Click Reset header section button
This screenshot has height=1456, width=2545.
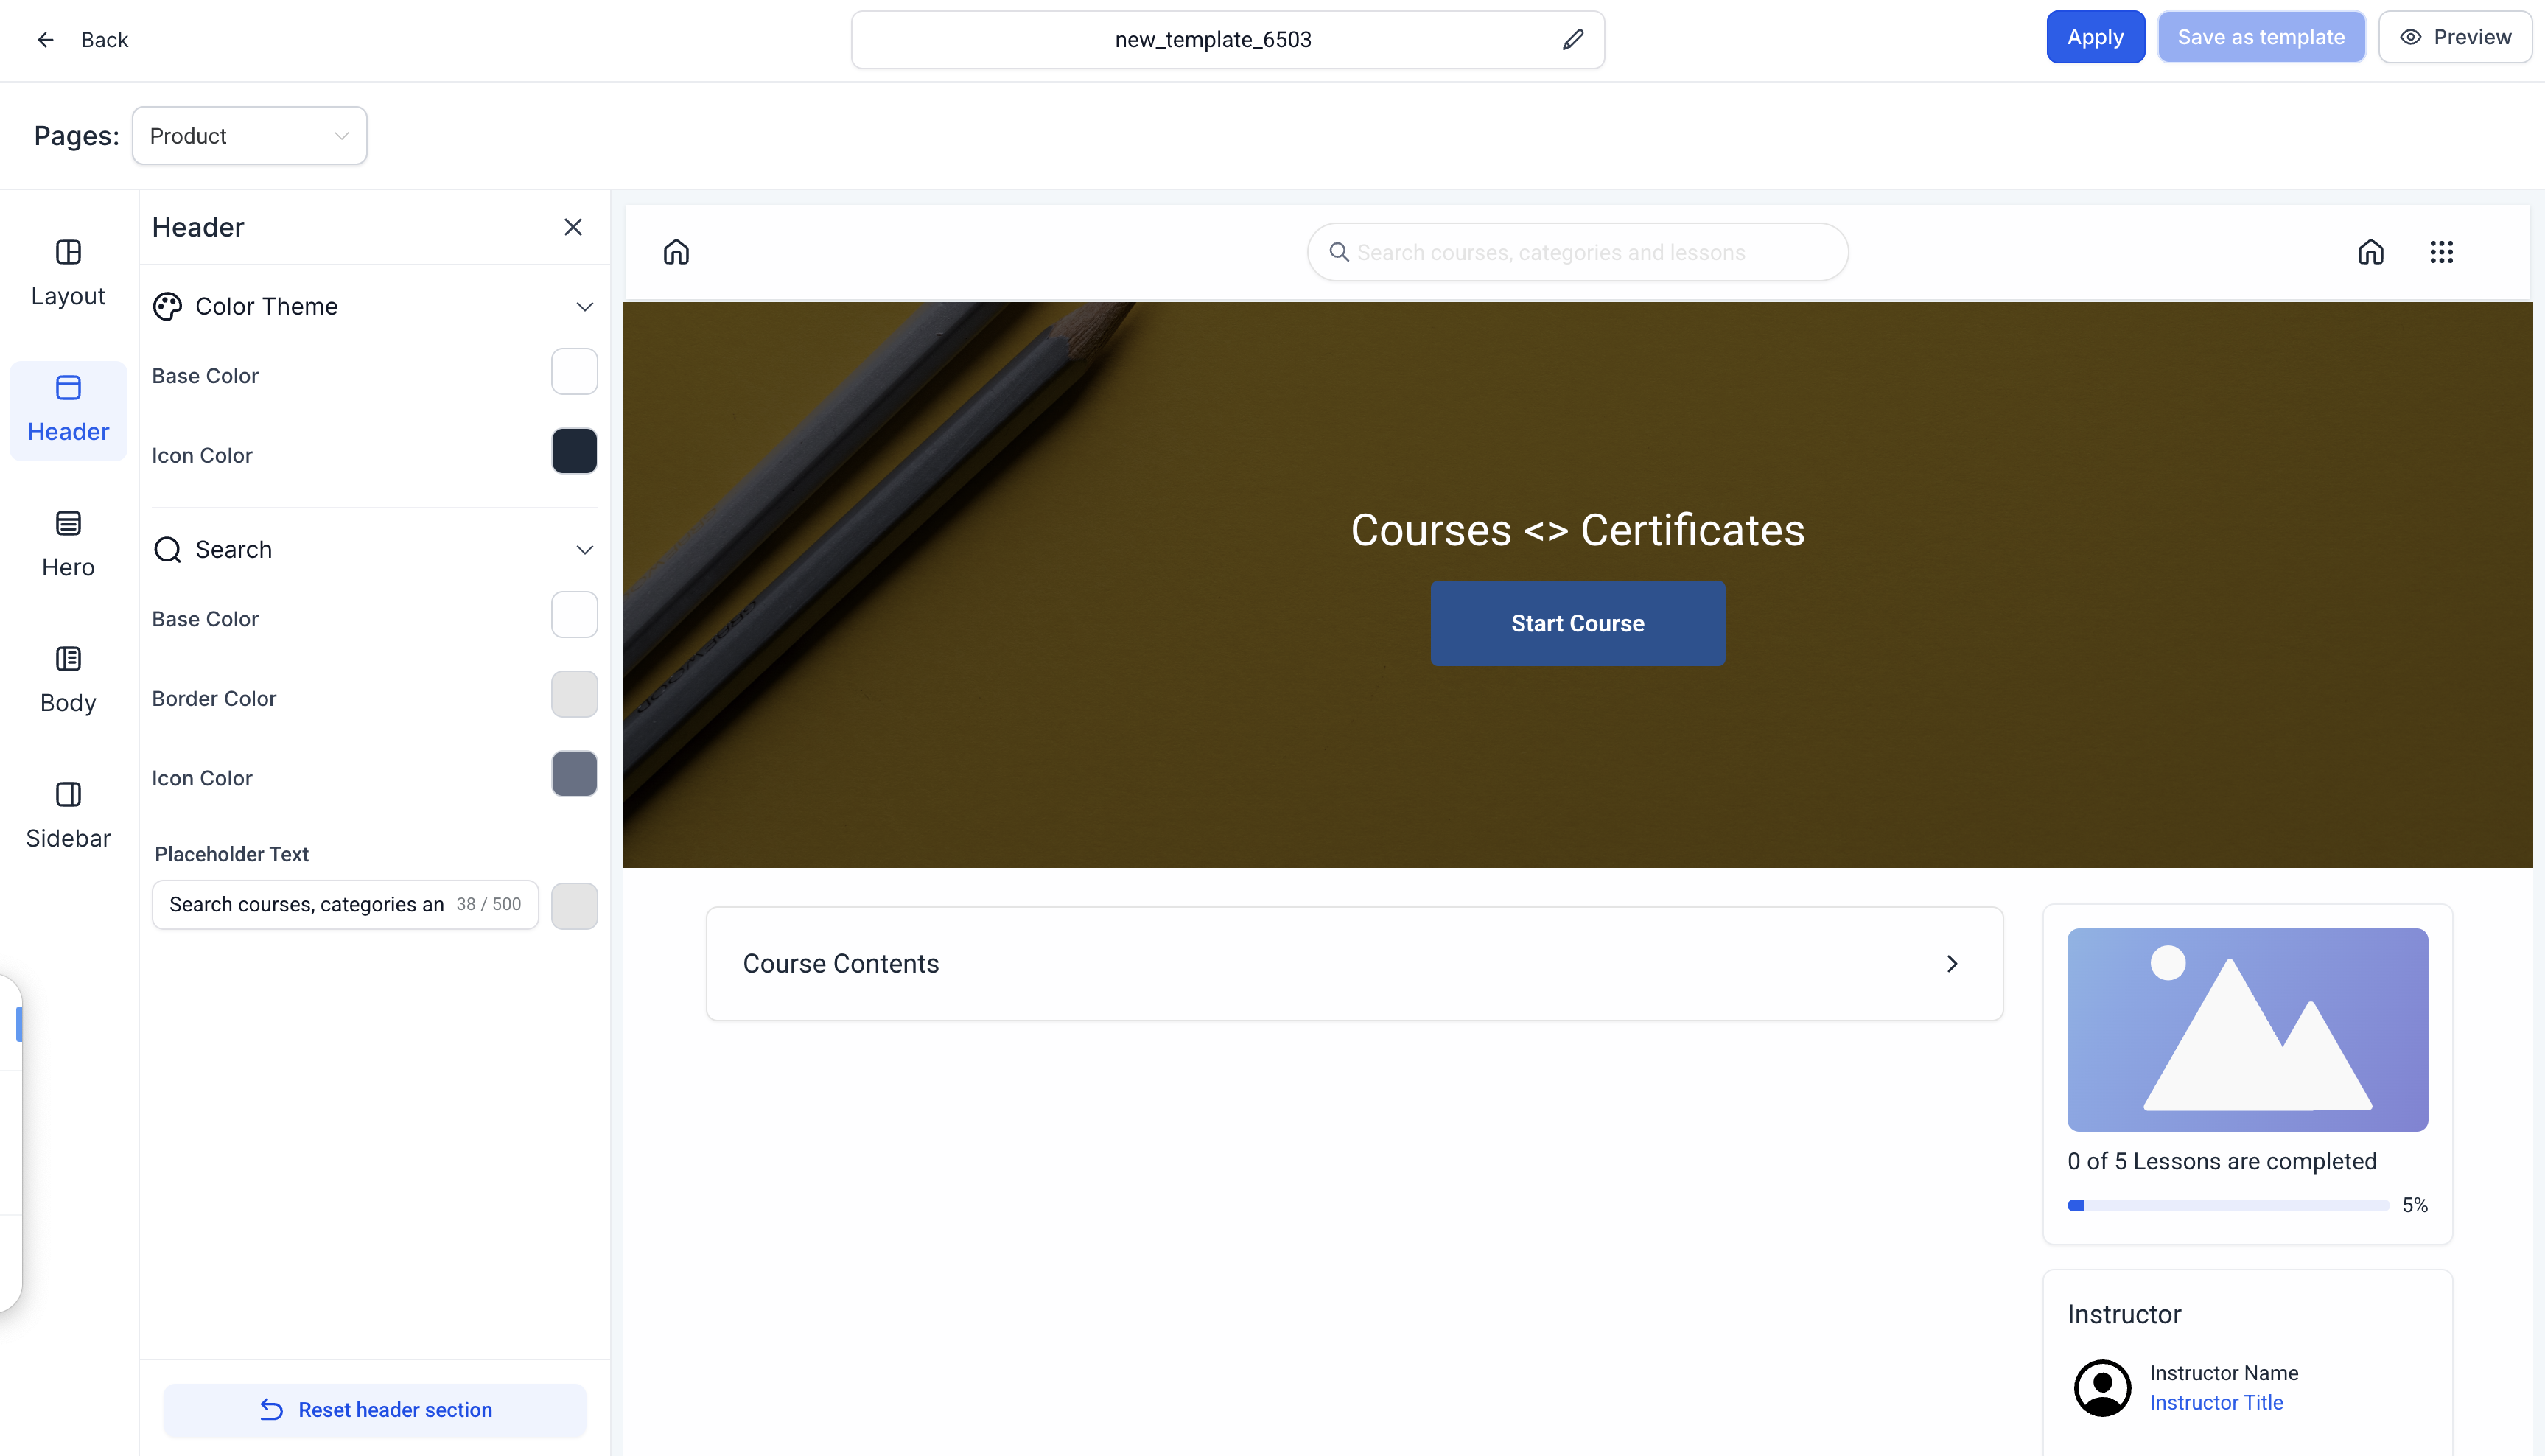pyautogui.click(x=375, y=1409)
